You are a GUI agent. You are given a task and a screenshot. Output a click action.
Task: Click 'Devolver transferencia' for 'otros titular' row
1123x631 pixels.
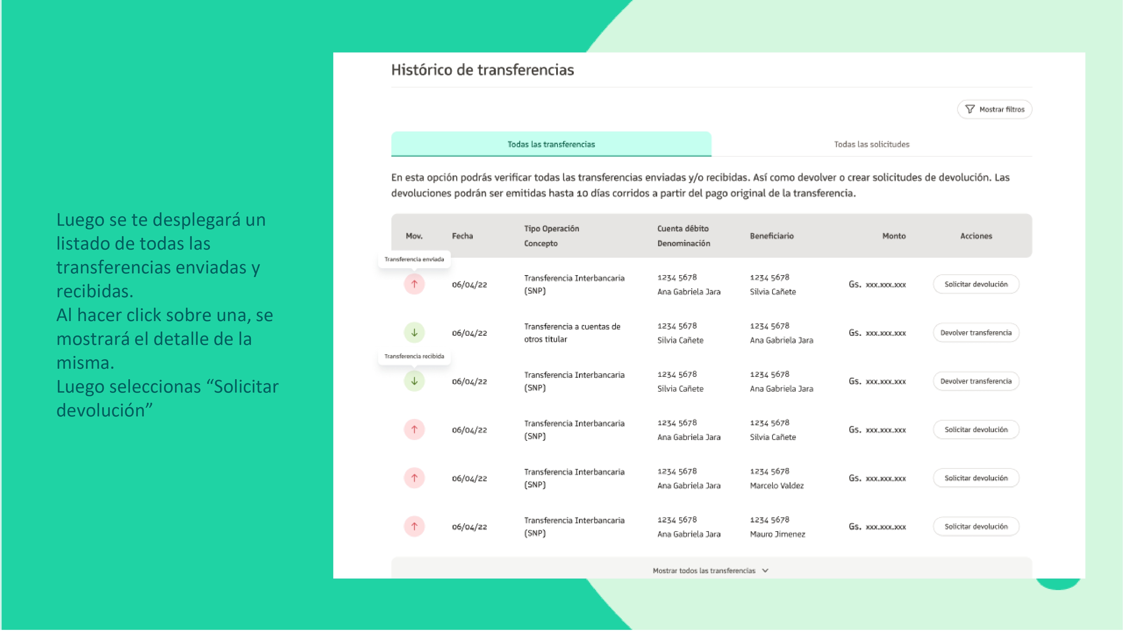point(976,333)
